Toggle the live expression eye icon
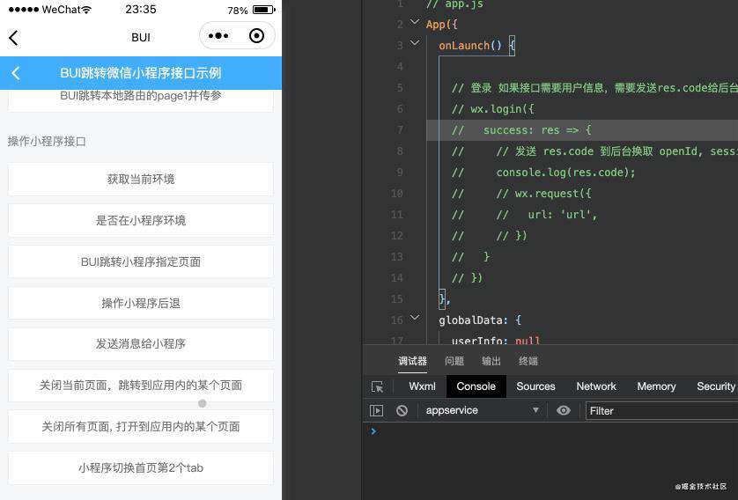Image resolution: width=738 pixels, height=500 pixels. point(563,410)
